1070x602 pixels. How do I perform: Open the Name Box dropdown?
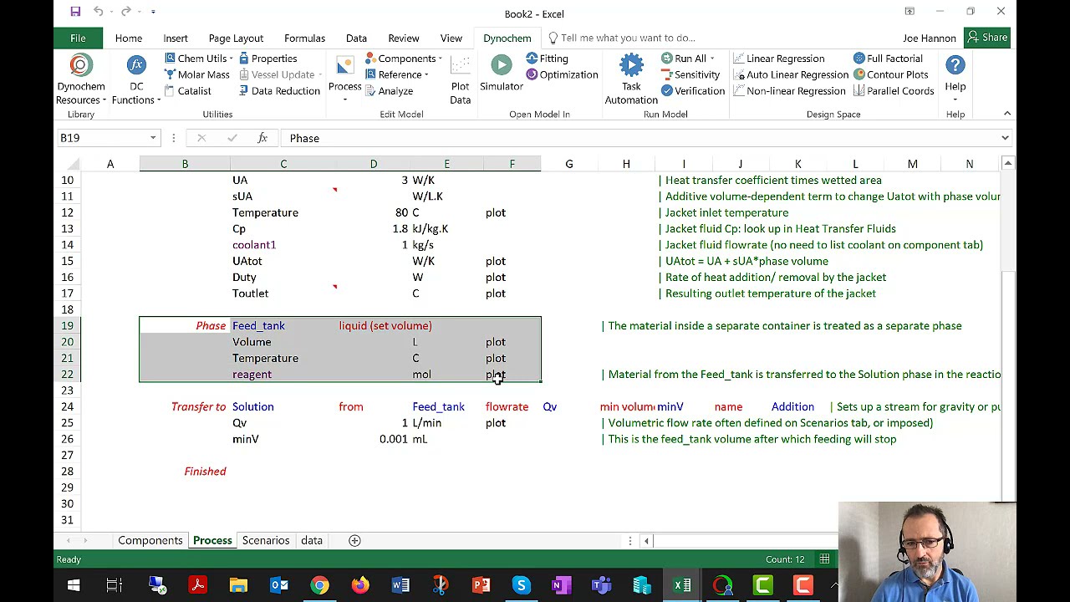coord(153,138)
